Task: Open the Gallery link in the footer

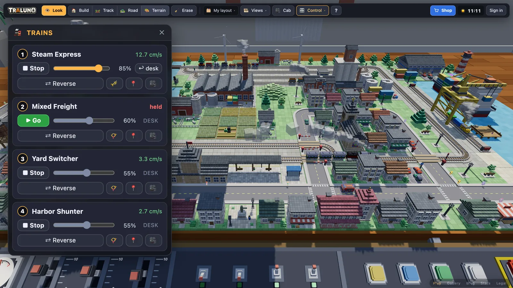Action: point(453,283)
